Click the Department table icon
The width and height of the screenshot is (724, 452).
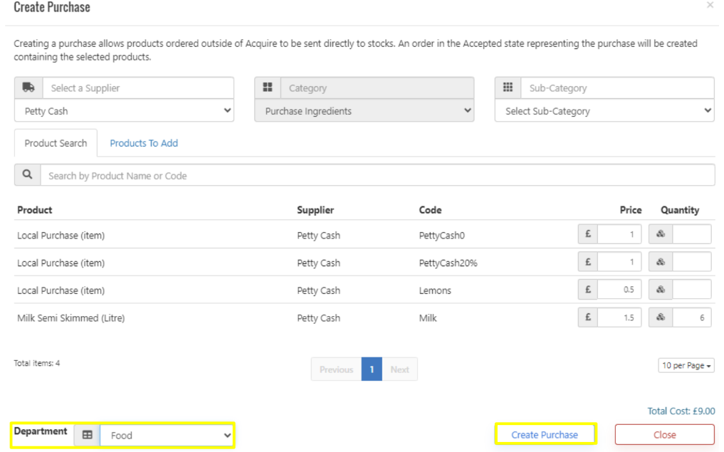(x=87, y=435)
